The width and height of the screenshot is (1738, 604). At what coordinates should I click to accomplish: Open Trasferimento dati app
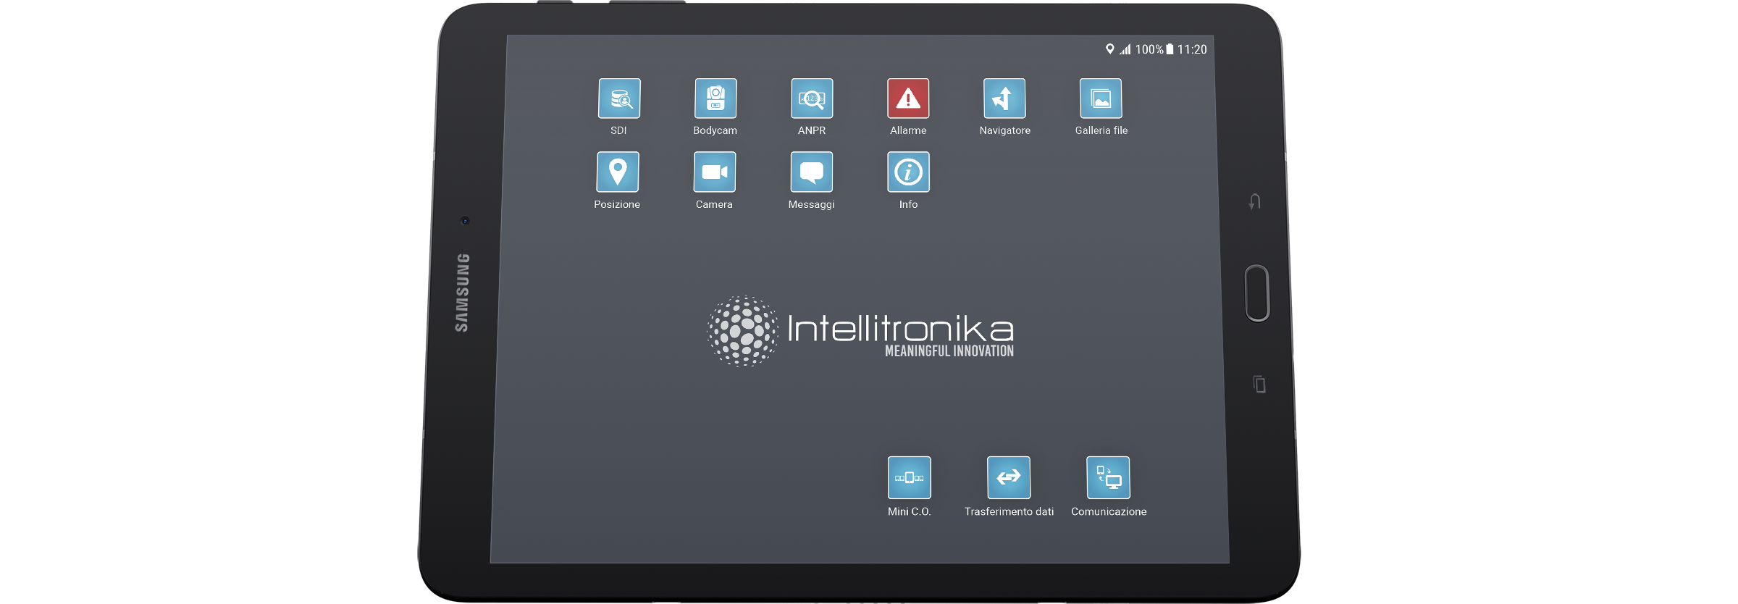[1009, 477]
